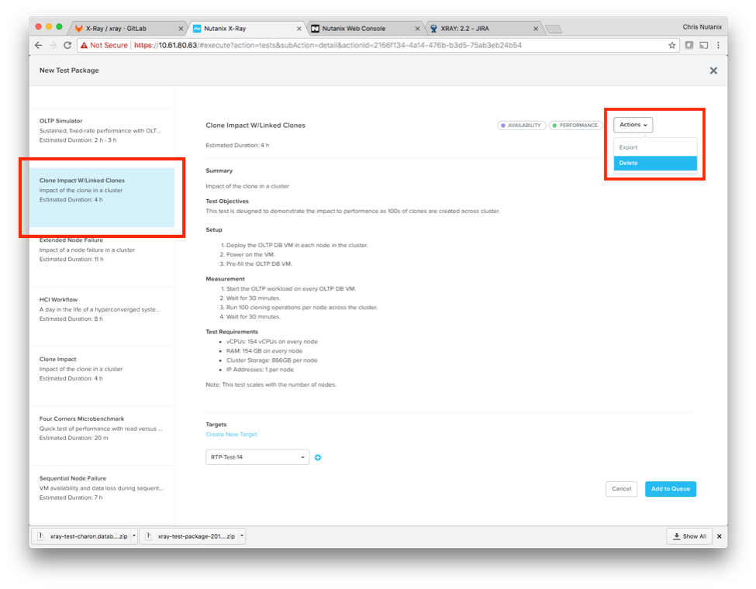Select Clone Impact W/Linked Clones test
The width and height of the screenshot is (756, 589).
click(102, 198)
